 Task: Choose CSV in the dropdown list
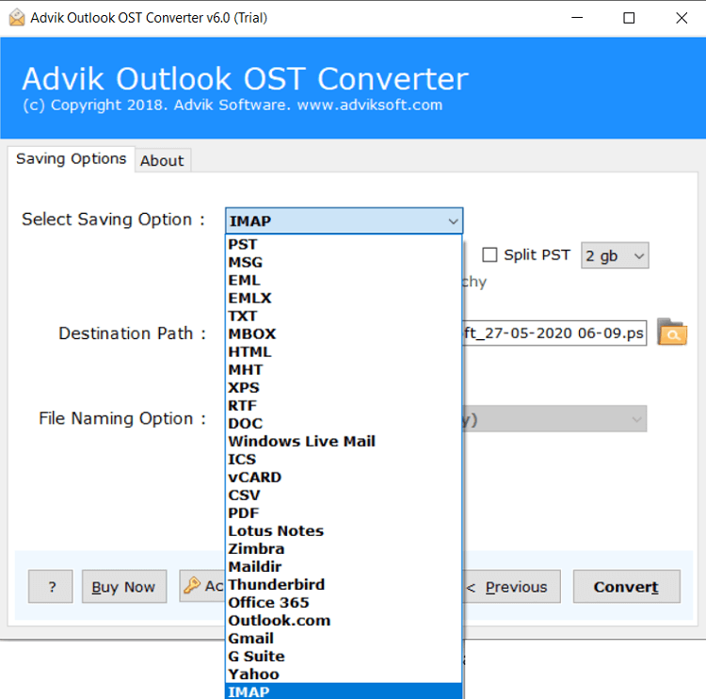tap(344, 495)
